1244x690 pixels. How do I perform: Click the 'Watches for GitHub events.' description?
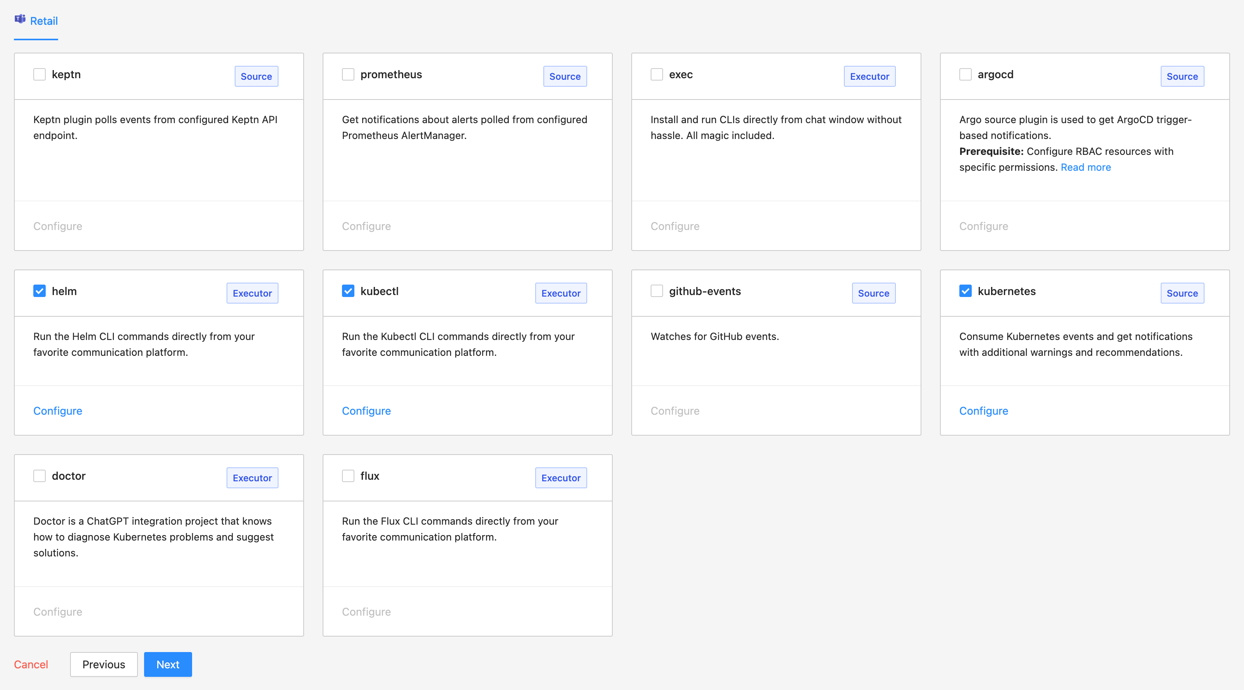coord(715,336)
